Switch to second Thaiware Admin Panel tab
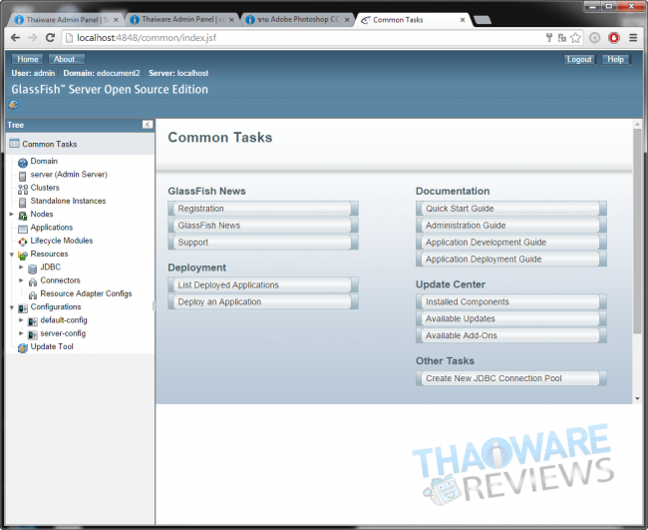 click(181, 19)
